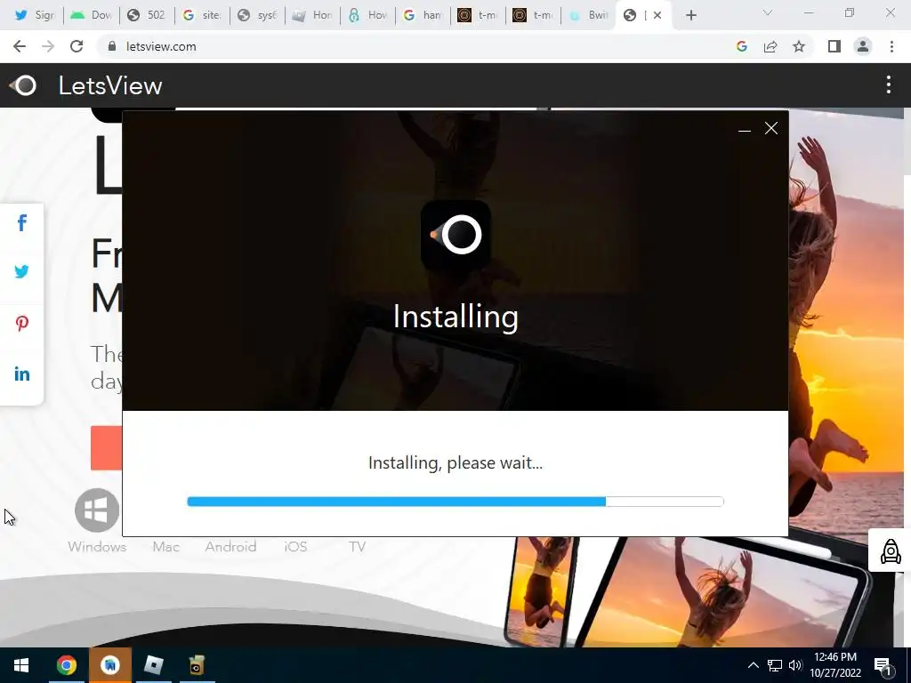Switch to the Hon browser tab
Viewport: 911px width, 683px height.
pyautogui.click(x=311, y=15)
